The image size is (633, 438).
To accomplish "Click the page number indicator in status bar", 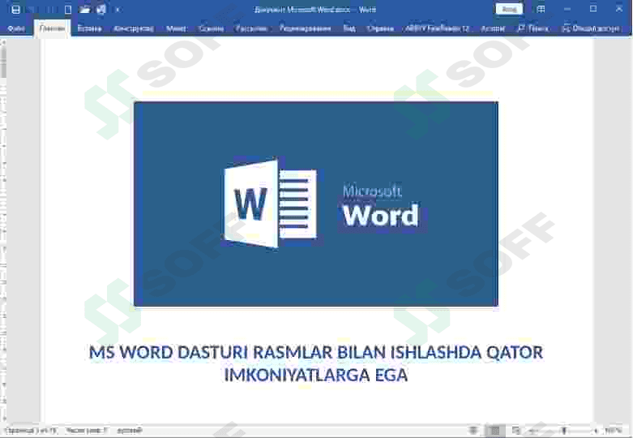I will click(31, 431).
